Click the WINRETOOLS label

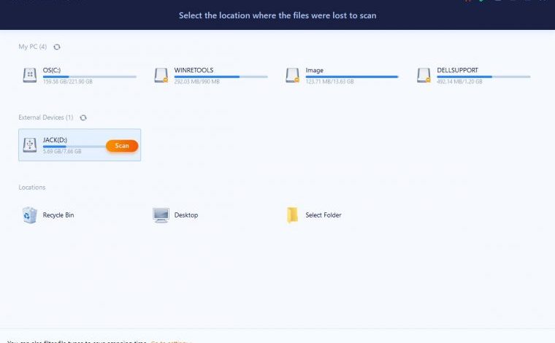click(194, 70)
